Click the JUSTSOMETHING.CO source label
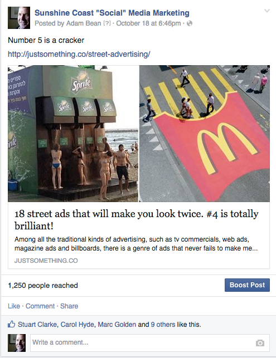This screenshot has height=358, width=276. 46,261
